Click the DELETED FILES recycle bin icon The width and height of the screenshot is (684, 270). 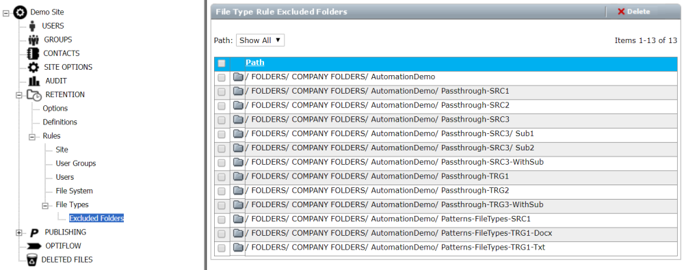click(x=32, y=260)
